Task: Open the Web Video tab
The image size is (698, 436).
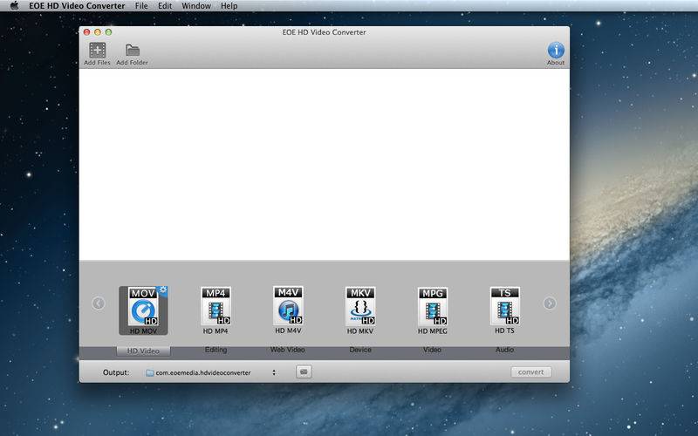Action: tap(288, 351)
